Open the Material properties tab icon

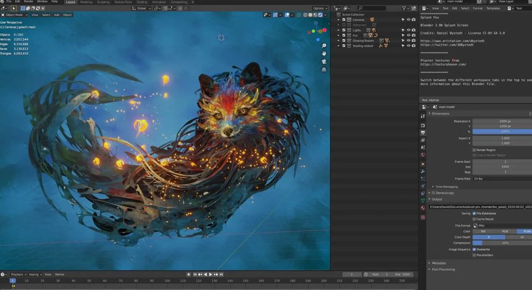tap(423, 208)
